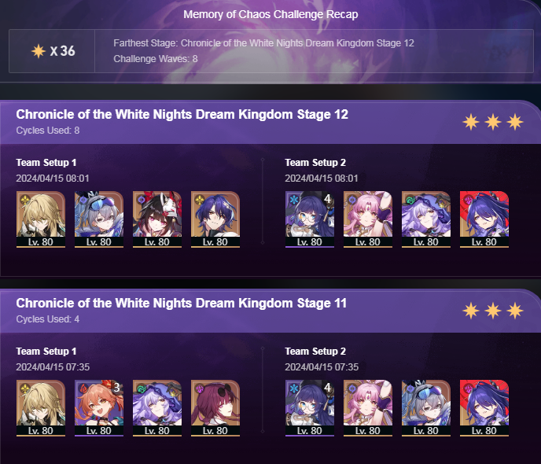Select the pink-haired character in Stage 12 Team Setup 2

(x=368, y=219)
